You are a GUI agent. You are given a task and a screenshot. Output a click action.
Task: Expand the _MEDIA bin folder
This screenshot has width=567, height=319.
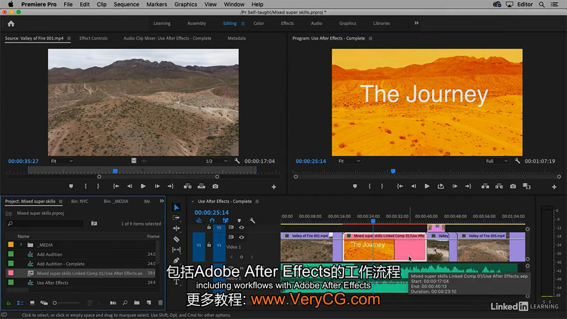click(21, 245)
